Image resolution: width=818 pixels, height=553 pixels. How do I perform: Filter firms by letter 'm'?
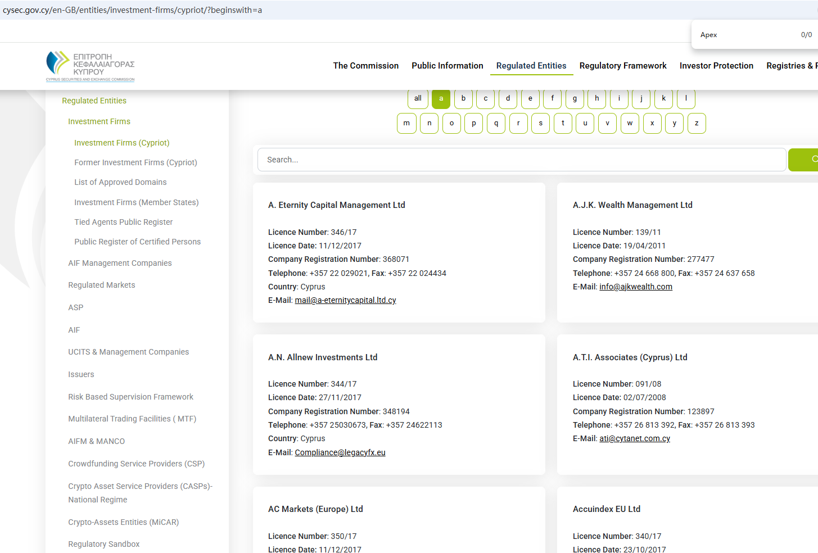coord(406,123)
